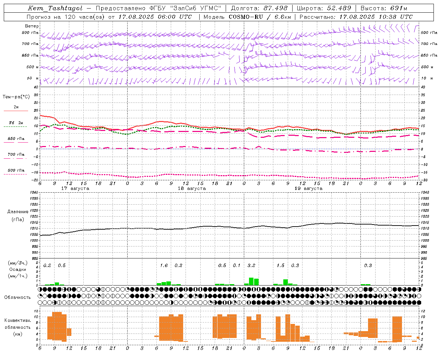The width and height of the screenshot is (439, 351).
Task: Click the "Td 2м" dew point legend entry
Action: pos(16,123)
